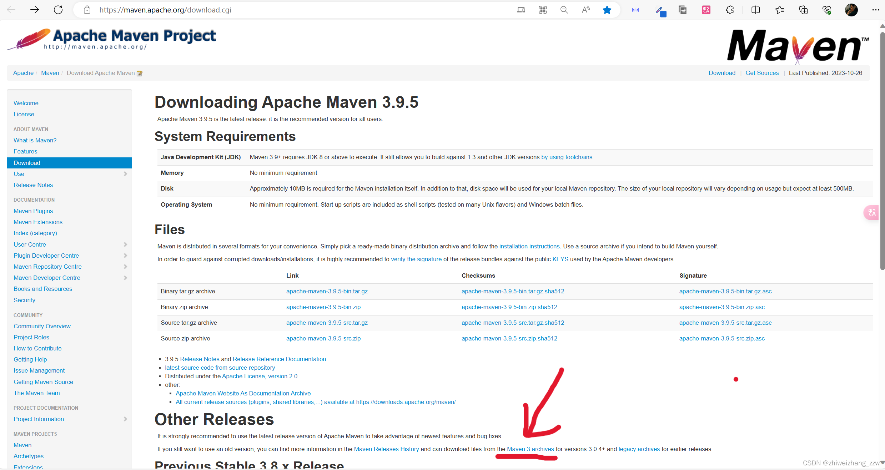Toggle the pink translate button on page edge
The width and height of the screenshot is (885, 470).
click(871, 212)
